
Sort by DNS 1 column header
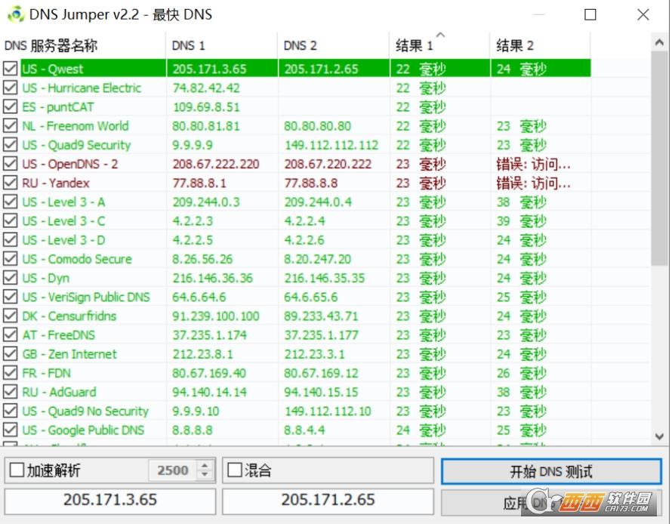pos(221,45)
